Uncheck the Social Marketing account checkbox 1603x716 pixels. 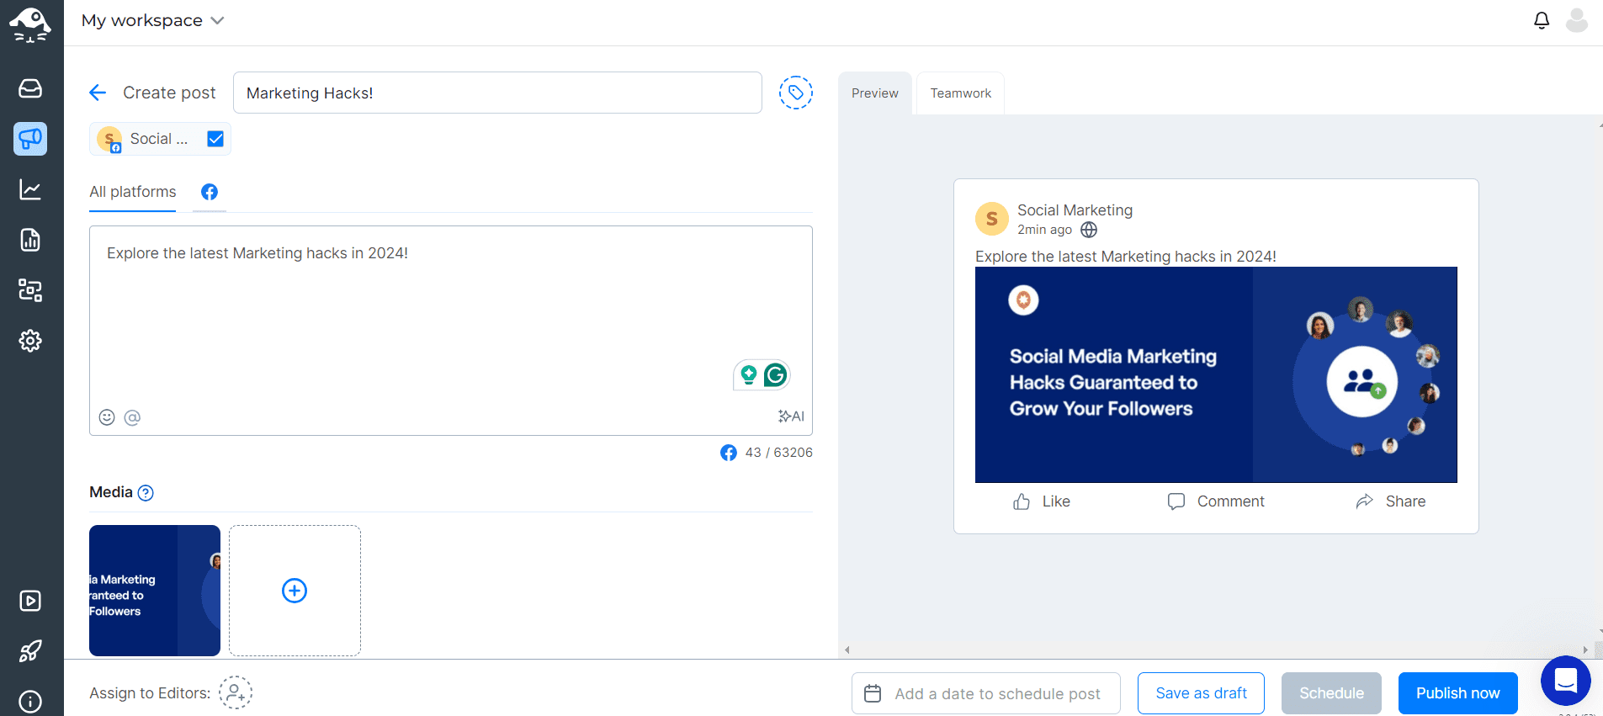[x=215, y=139]
